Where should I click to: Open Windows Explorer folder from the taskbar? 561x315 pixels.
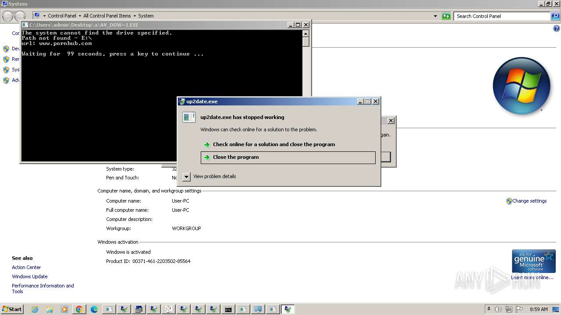click(x=50, y=309)
